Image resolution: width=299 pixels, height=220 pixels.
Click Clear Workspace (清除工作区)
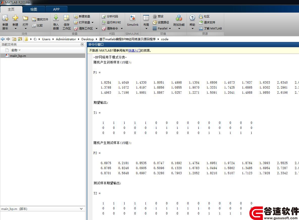pyautogui.click(x=83, y=28)
